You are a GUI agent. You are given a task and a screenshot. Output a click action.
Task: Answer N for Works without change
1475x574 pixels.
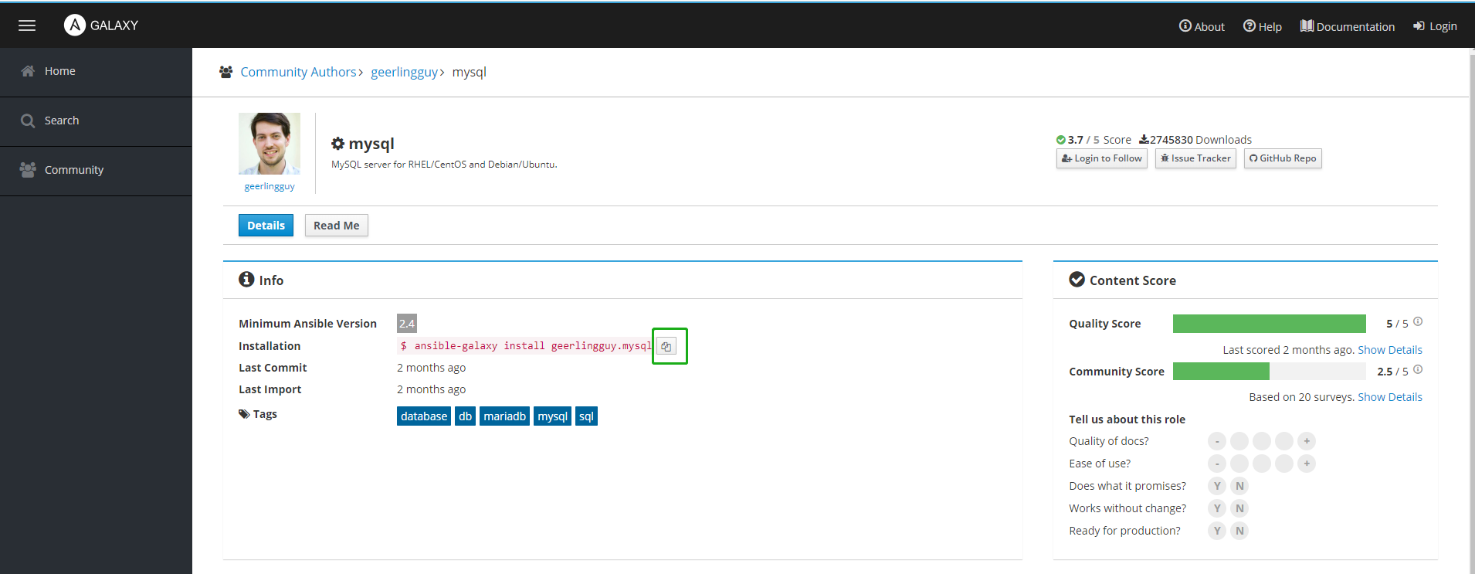pos(1239,508)
